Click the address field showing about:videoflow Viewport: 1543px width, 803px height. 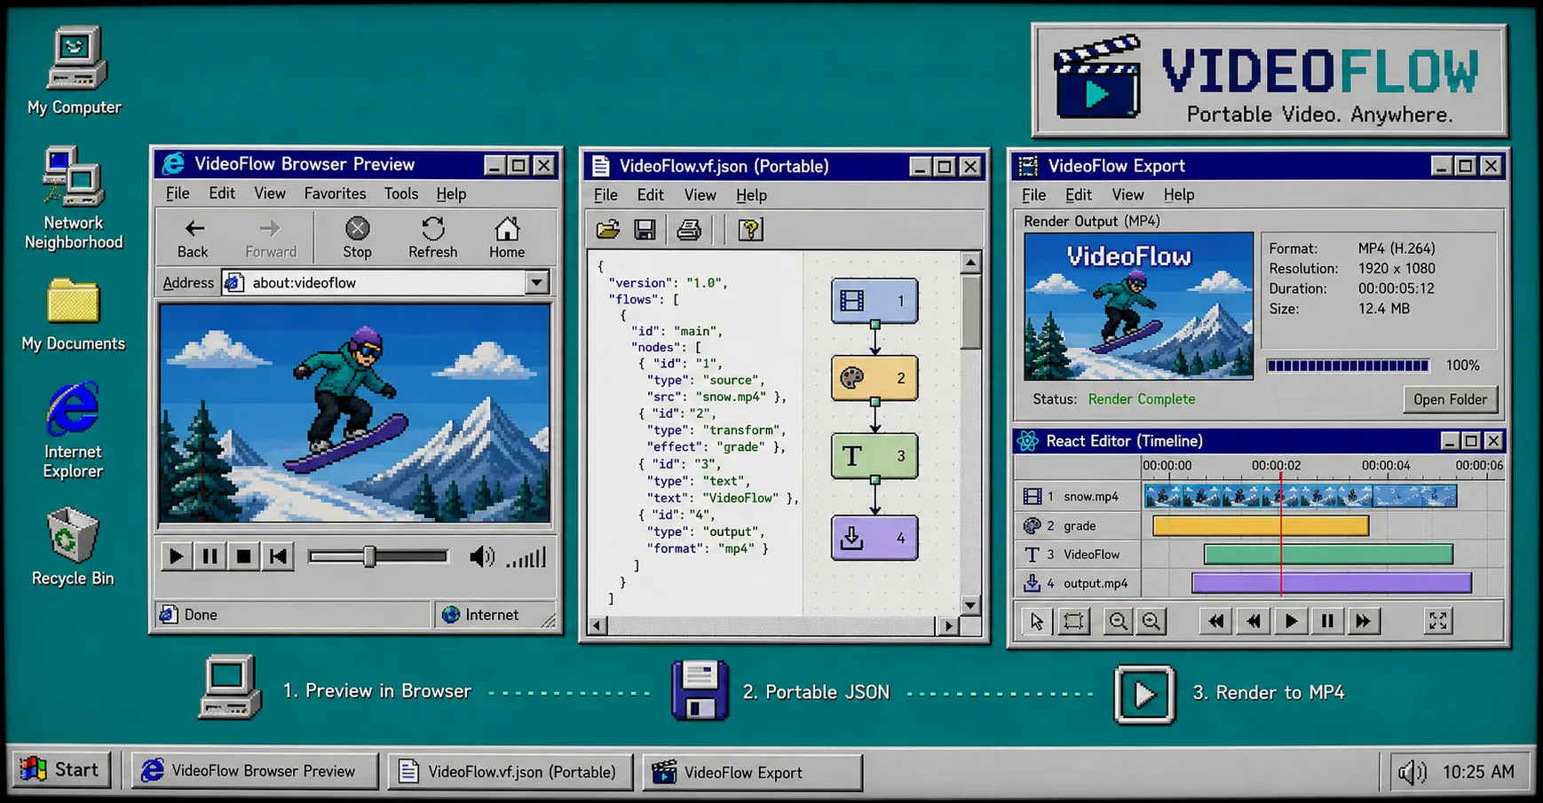(375, 283)
